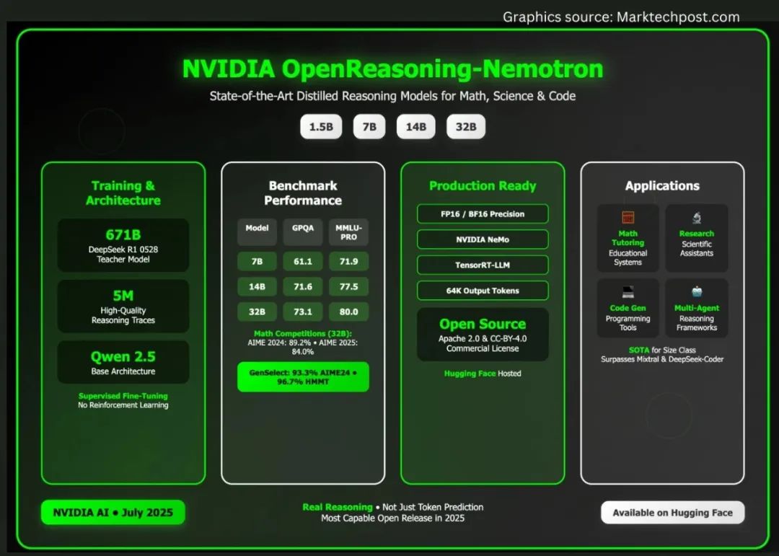
Task: Click Most Capable Open Release in 2025
Action: [392, 519]
